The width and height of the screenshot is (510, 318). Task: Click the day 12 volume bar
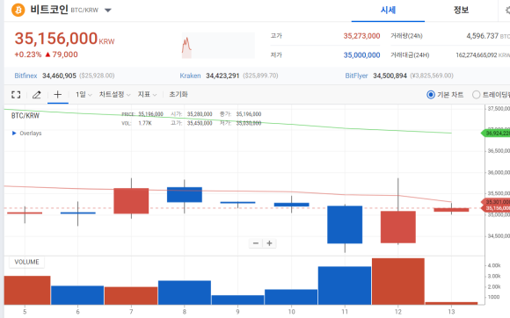(398, 281)
